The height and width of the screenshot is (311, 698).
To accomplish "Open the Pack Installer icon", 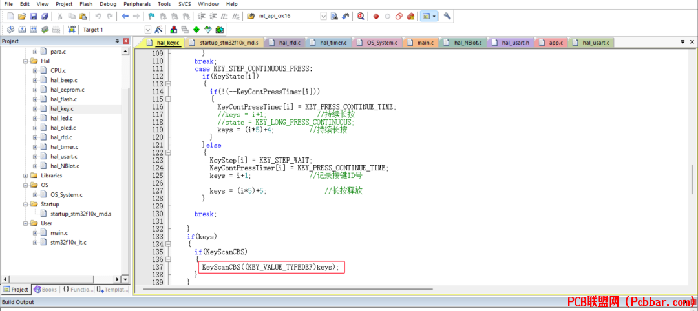I will 219,30.
